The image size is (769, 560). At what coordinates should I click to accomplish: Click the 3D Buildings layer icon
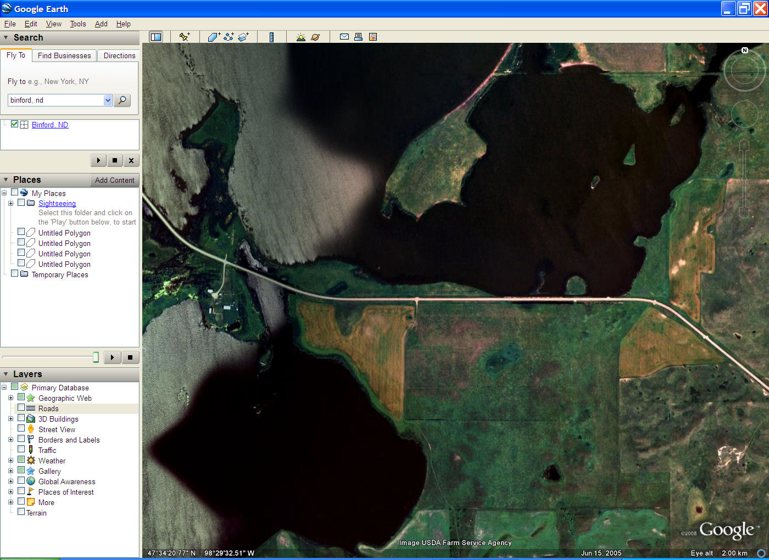point(31,419)
